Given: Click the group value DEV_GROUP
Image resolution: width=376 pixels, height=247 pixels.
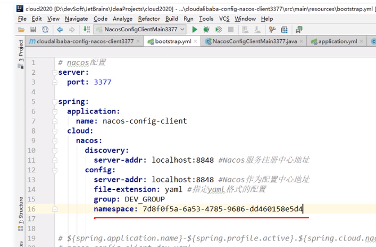Looking at the screenshot, I should click(145, 199).
